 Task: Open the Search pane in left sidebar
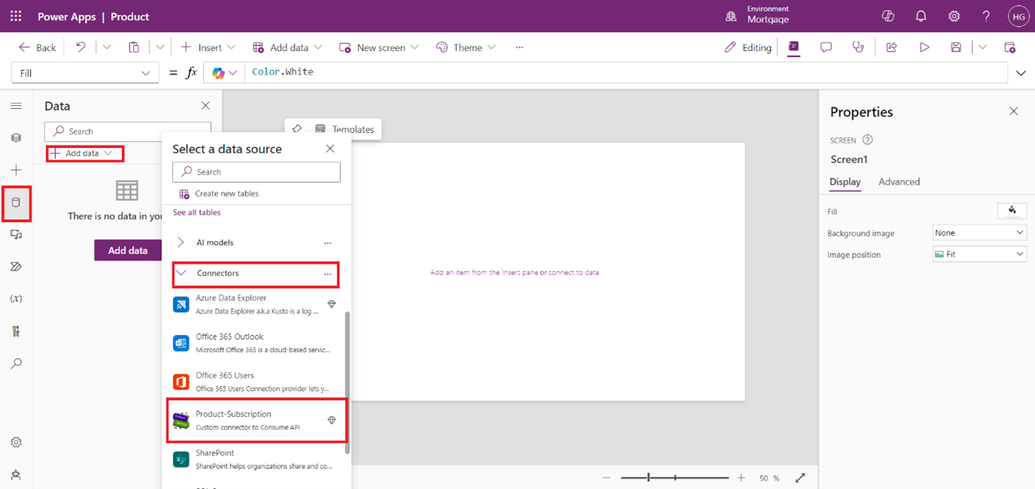click(x=16, y=364)
